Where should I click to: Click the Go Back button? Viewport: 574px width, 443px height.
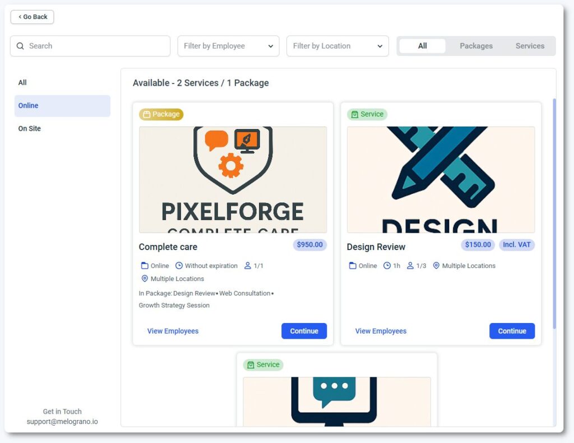click(x=33, y=17)
